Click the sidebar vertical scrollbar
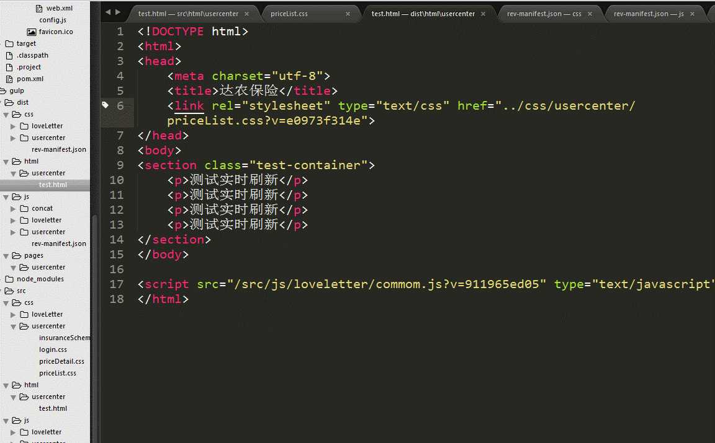The image size is (715, 443). click(x=95, y=328)
